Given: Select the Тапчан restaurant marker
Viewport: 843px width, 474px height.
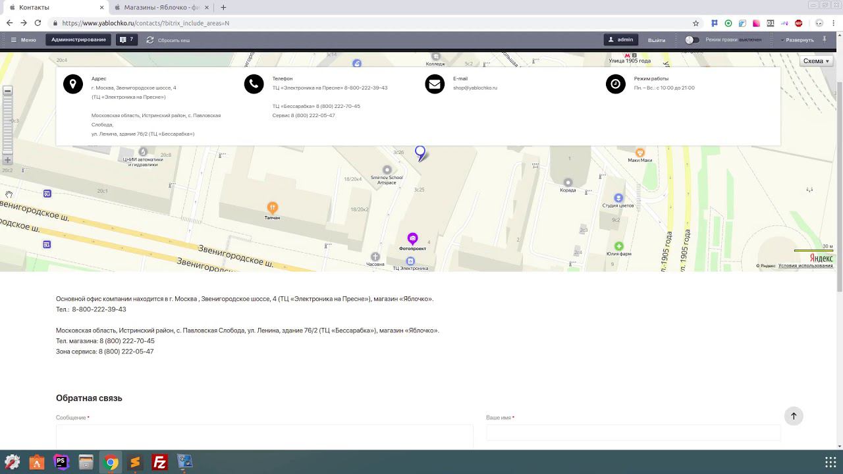Looking at the screenshot, I should tap(272, 207).
